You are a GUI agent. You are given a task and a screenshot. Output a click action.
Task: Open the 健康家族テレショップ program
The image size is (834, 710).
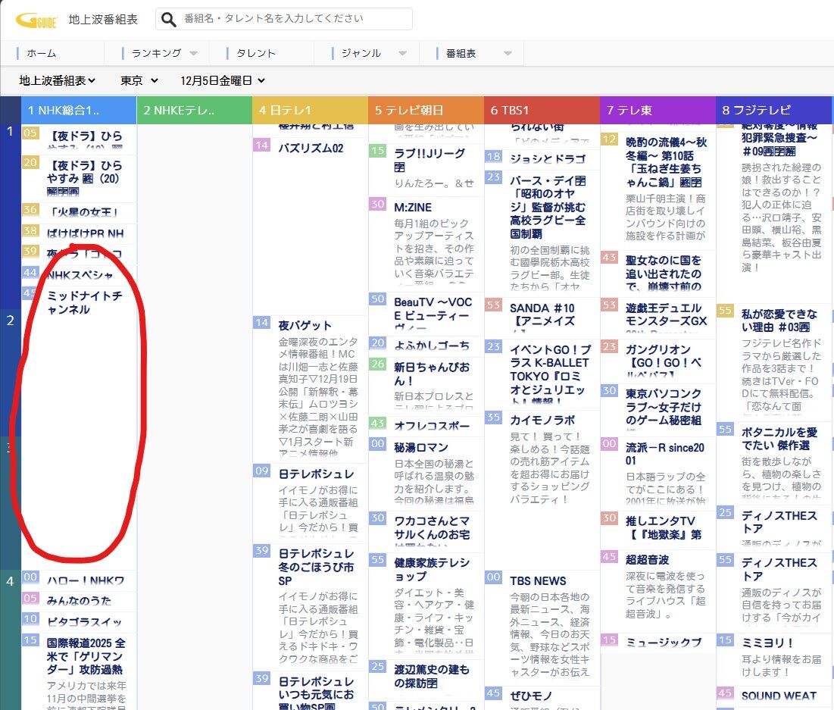coord(431,569)
